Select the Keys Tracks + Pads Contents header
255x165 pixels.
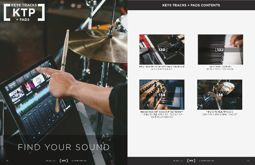click(x=191, y=5)
